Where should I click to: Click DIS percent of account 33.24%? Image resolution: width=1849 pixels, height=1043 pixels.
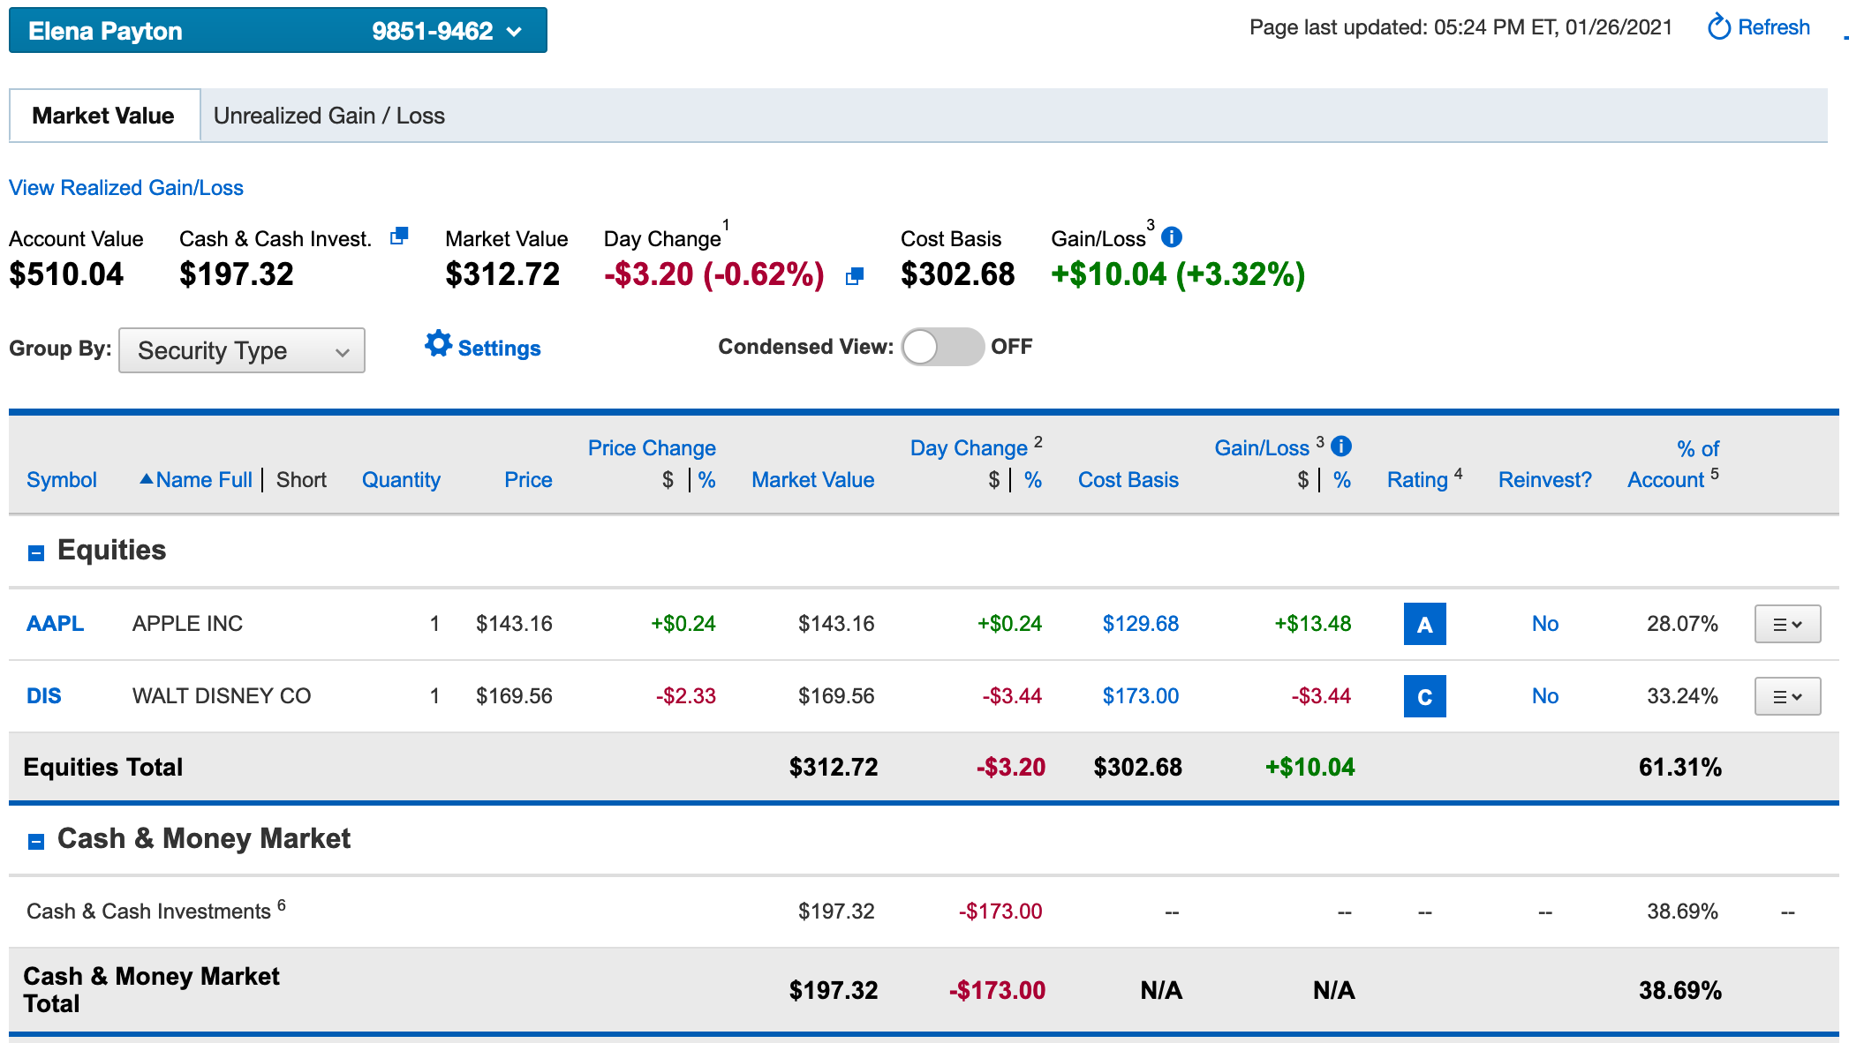[1682, 696]
